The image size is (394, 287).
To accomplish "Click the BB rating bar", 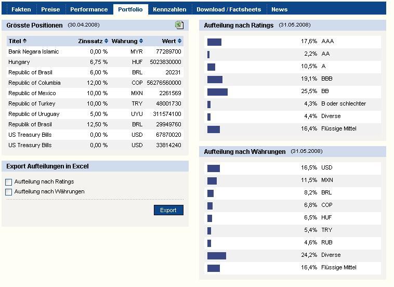I will [x=217, y=92].
